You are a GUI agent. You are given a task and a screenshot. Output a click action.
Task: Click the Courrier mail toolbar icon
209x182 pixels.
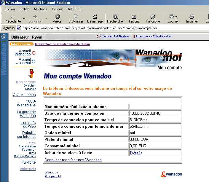click(x=172, y=17)
